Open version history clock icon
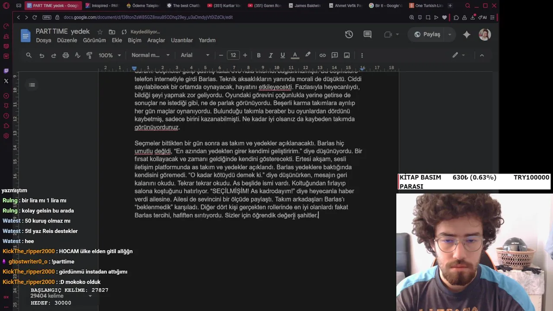Screen dimensions: 553x311 349,35
